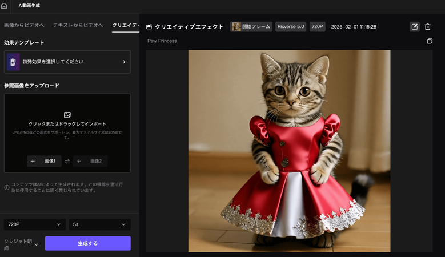Go to home via house icon
445x257 pixels.
pyautogui.click(x=4, y=6)
